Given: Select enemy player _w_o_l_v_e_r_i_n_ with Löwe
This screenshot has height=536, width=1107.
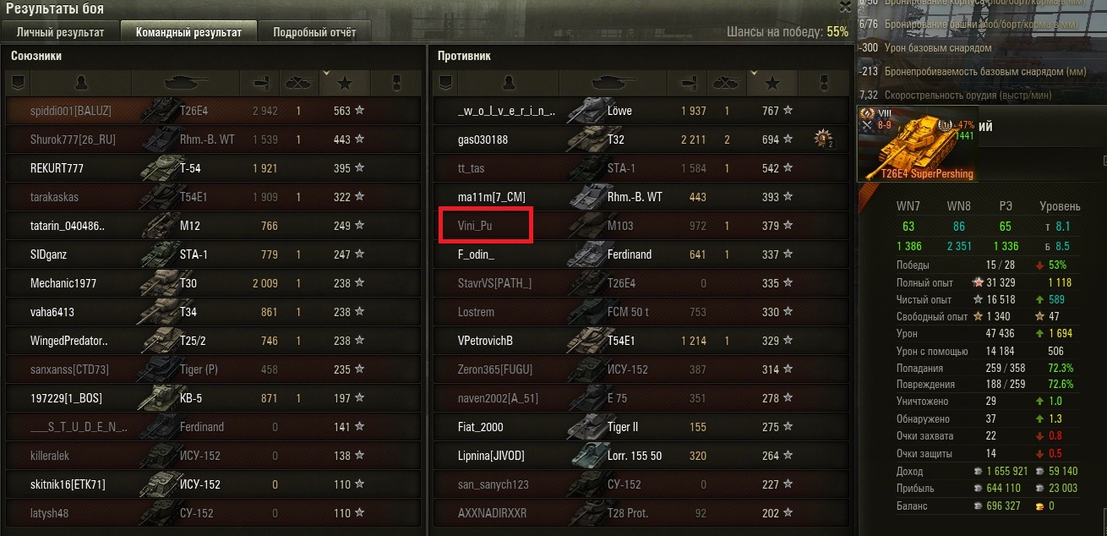Looking at the screenshot, I should pyautogui.click(x=641, y=111).
